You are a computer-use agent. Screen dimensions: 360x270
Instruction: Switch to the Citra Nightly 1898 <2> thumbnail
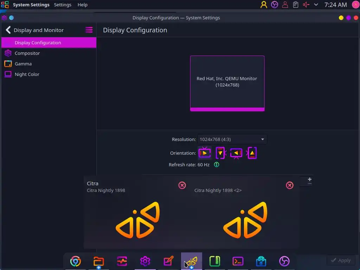click(x=245, y=220)
